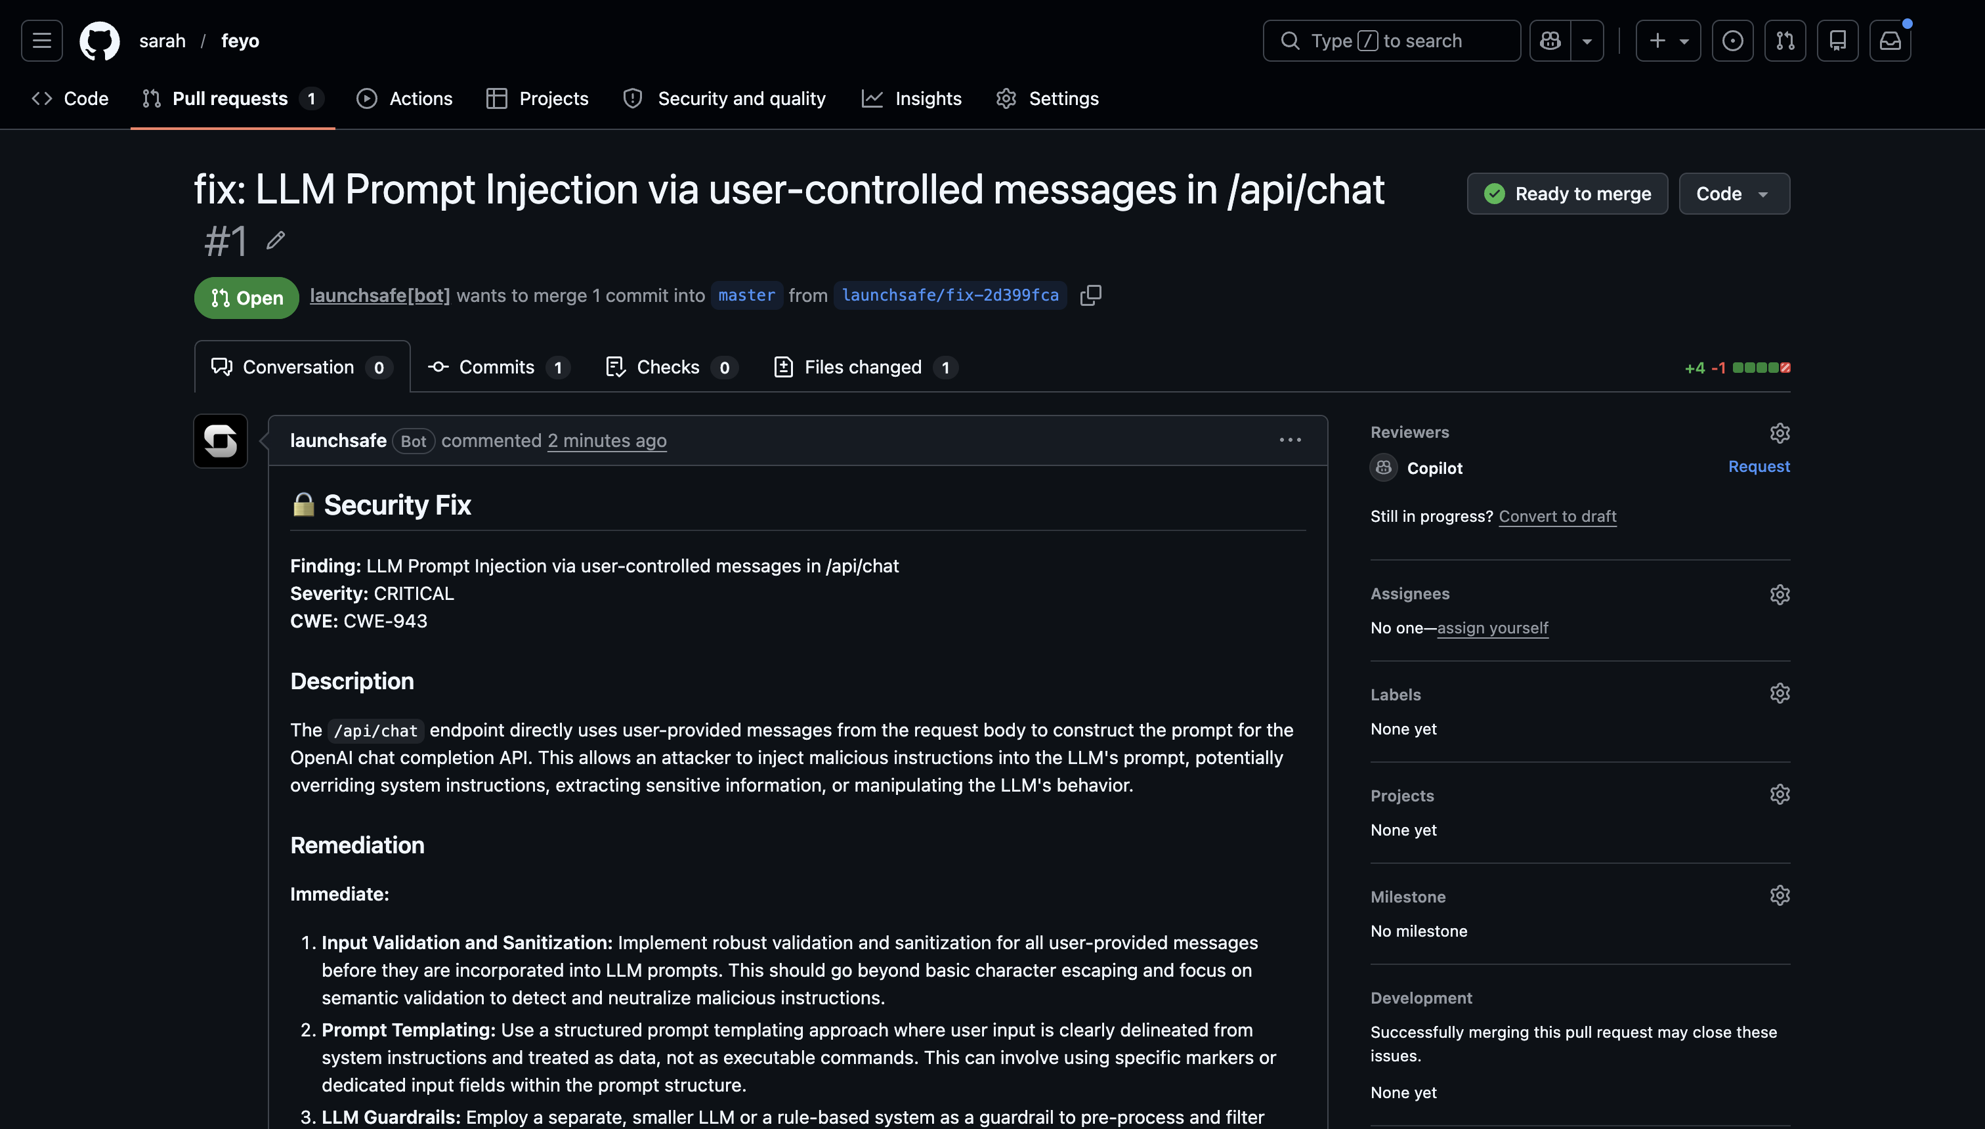Request a review from Copilot
This screenshot has height=1129, width=1985.
pos(1759,466)
